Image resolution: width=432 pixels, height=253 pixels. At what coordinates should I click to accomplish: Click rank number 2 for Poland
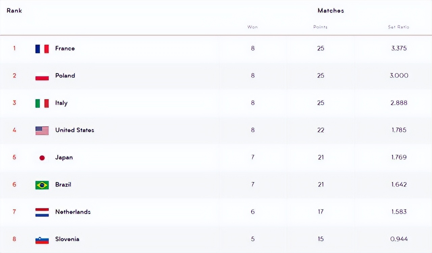14,76
